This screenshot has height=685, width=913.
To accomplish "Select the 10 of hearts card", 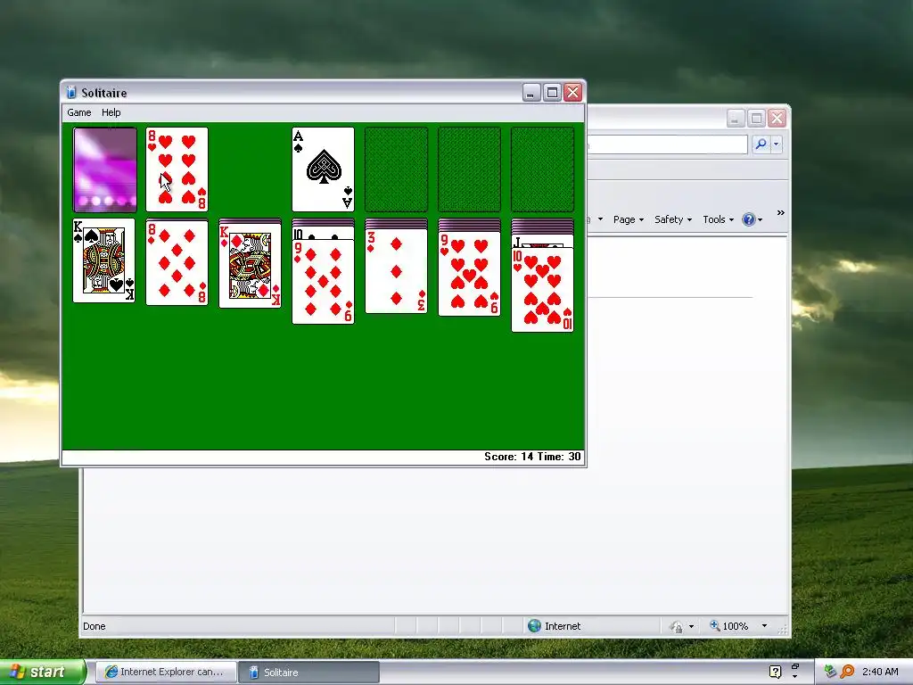I will [543, 290].
